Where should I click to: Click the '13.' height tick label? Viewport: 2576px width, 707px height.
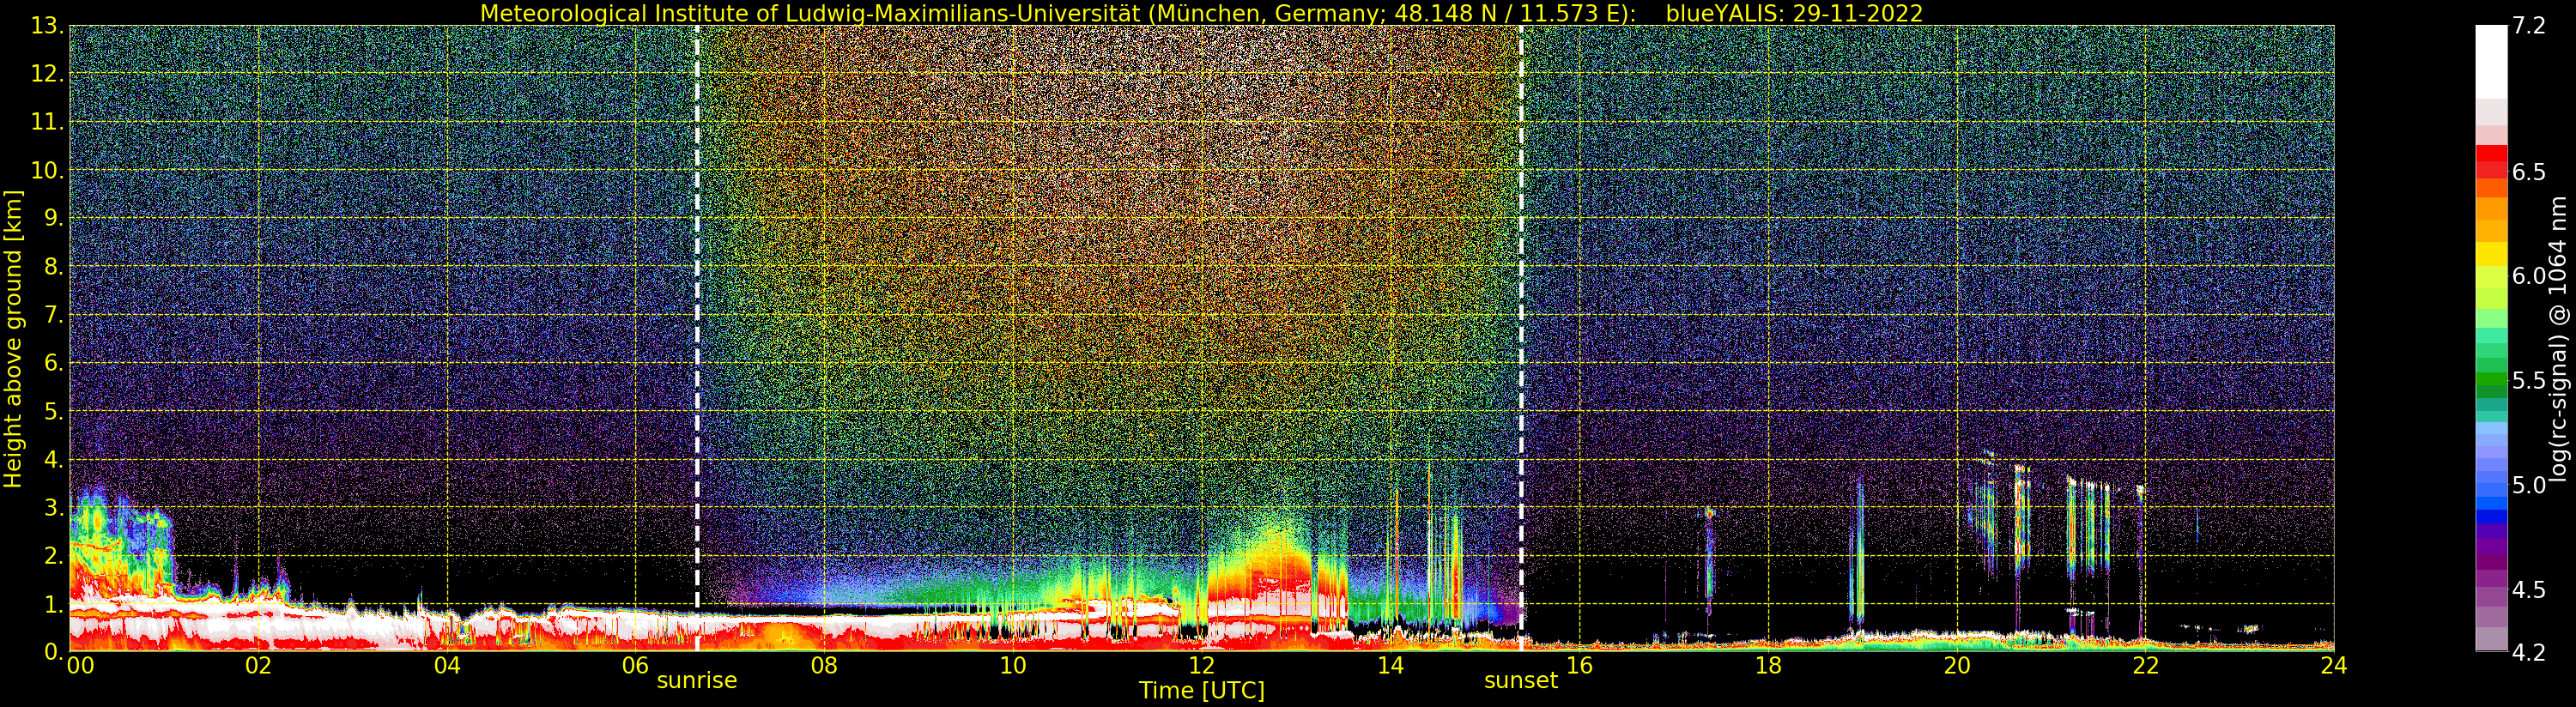click(x=48, y=26)
